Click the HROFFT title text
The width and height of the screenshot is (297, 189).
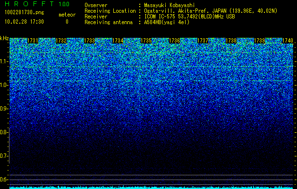click(x=29, y=4)
